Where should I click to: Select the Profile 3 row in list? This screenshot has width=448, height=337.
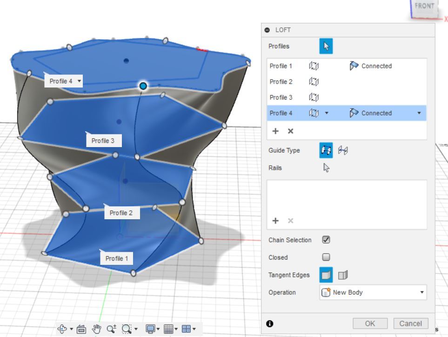point(347,97)
